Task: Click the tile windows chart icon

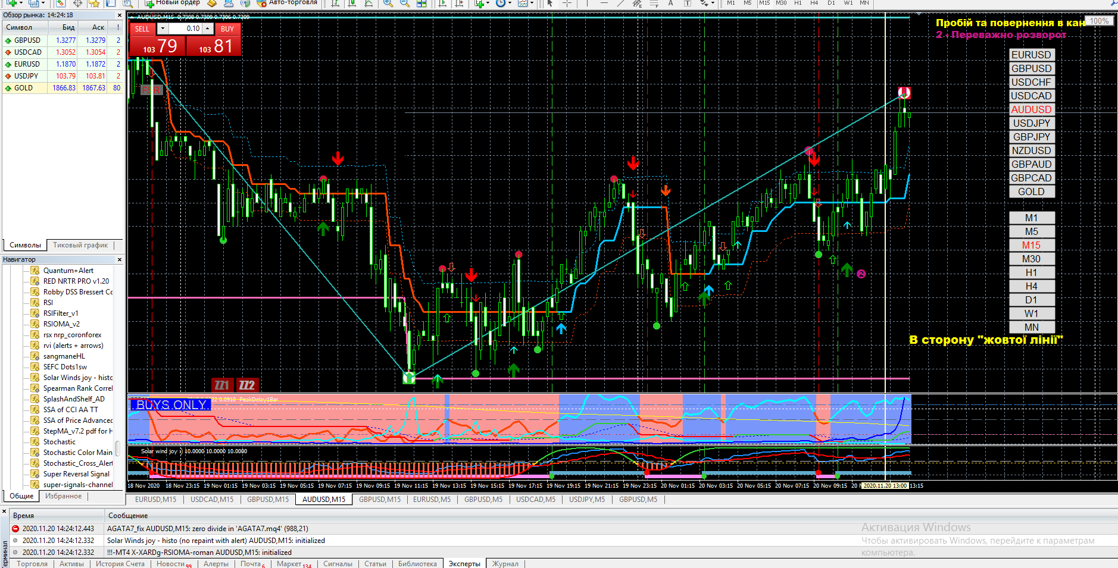Action: (421, 3)
